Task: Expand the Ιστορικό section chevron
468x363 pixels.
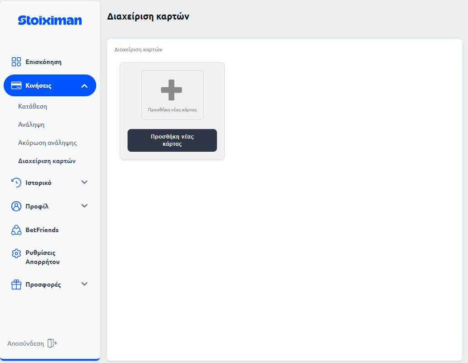Action: click(x=84, y=182)
